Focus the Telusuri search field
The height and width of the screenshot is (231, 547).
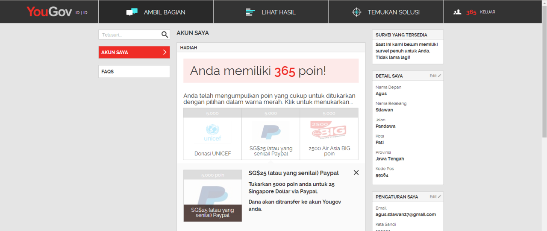coord(129,35)
